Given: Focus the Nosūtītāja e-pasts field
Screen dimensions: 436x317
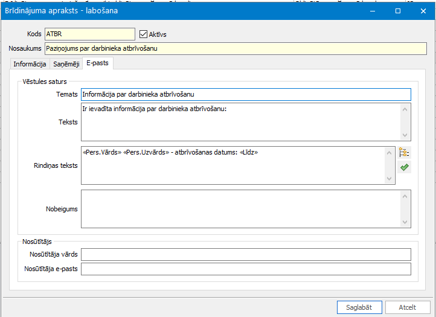Looking at the screenshot, I should point(245,269).
